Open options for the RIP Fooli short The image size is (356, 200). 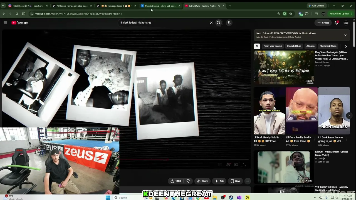(x=282, y=139)
